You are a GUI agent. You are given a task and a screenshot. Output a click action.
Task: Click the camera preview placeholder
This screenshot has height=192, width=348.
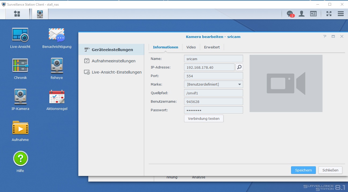coord(286,83)
